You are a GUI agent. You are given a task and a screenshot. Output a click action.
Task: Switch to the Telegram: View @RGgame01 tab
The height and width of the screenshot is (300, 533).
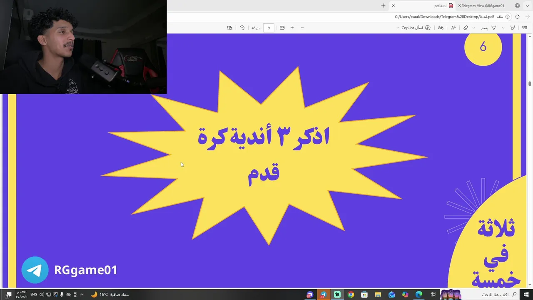pyautogui.click(x=483, y=6)
